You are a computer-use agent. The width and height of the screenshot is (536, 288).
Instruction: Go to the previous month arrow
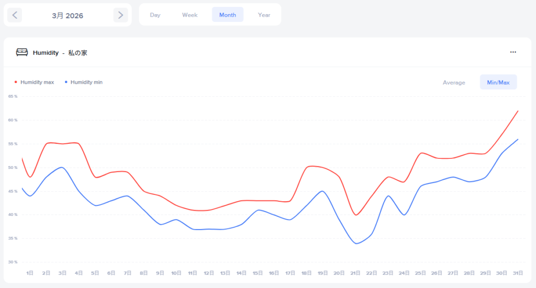coord(15,15)
